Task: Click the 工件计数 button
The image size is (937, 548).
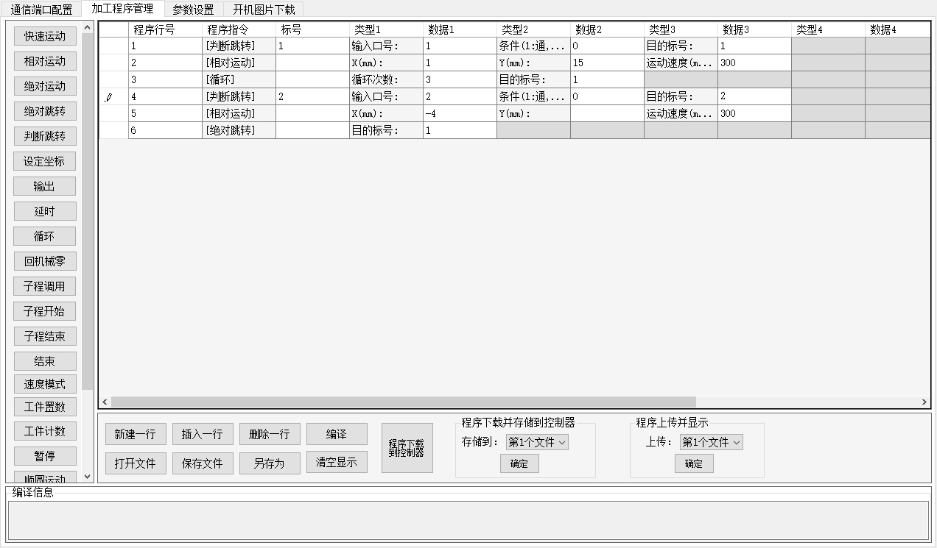Action: click(x=45, y=431)
